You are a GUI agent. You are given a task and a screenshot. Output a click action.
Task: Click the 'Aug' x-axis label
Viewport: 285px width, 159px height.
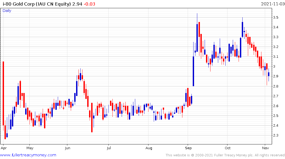click(149, 148)
